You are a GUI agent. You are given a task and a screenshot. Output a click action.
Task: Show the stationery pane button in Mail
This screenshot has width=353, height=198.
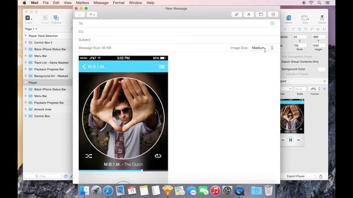273,14
